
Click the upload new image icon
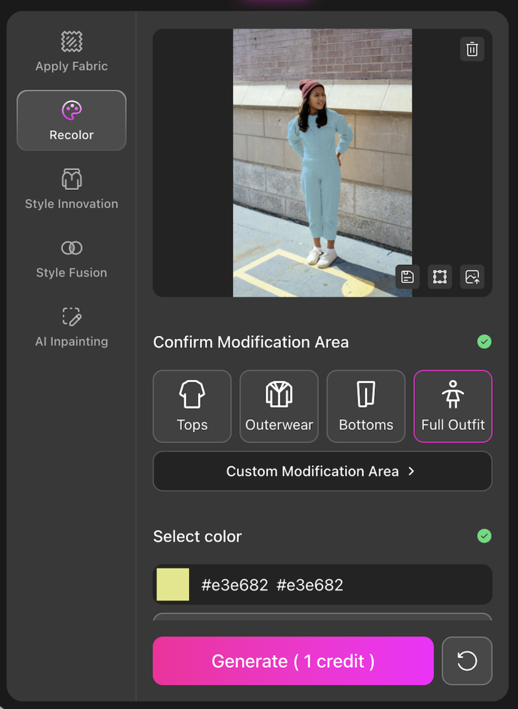pyautogui.click(x=472, y=277)
